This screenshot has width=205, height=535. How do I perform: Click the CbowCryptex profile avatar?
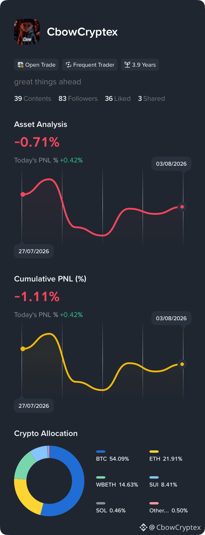point(27,32)
